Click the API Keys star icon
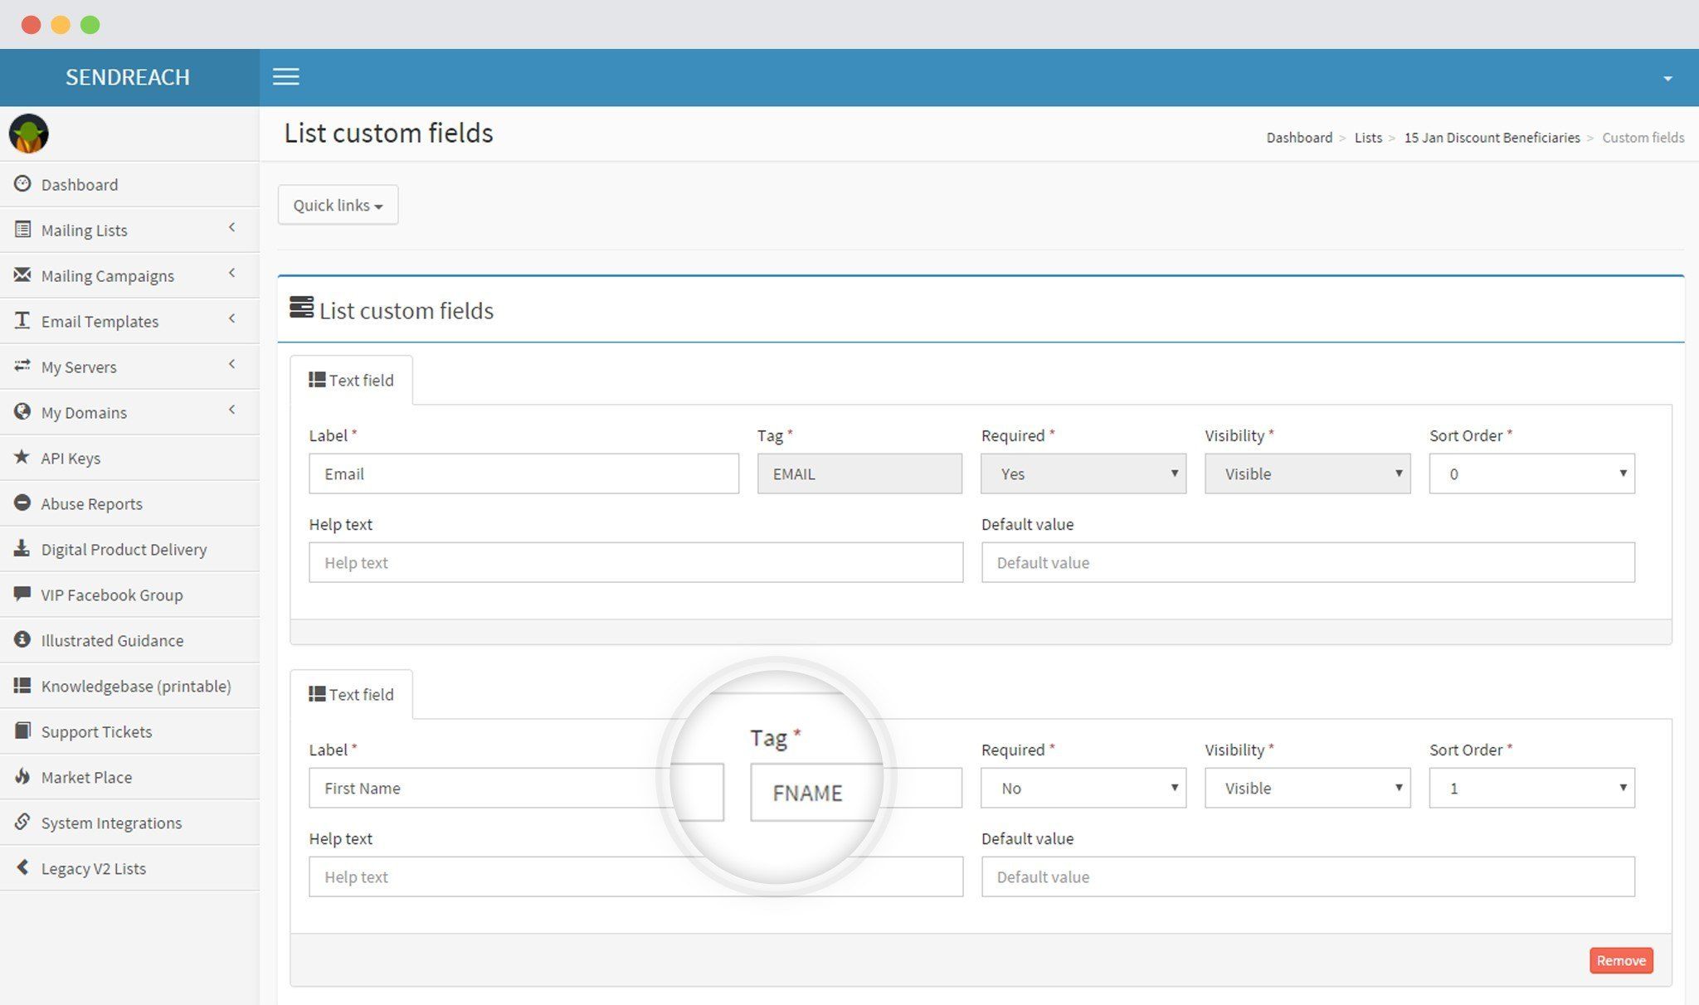1699x1005 pixels. point(22,457)
